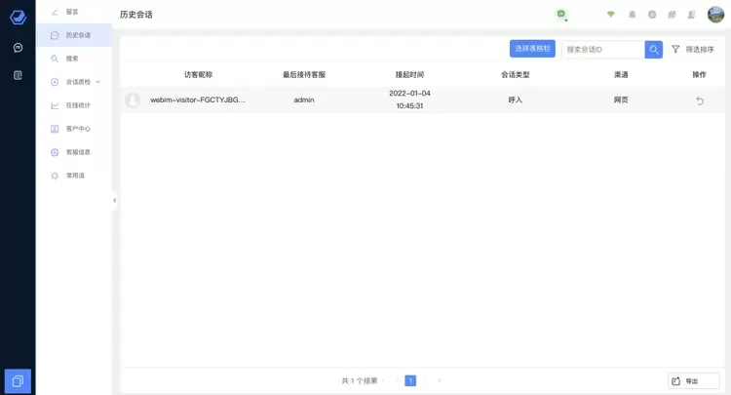The height and width of the screenshot is (395, 731).
Task: Open 客户中心 in sidebar
Action: pos(77,129)
